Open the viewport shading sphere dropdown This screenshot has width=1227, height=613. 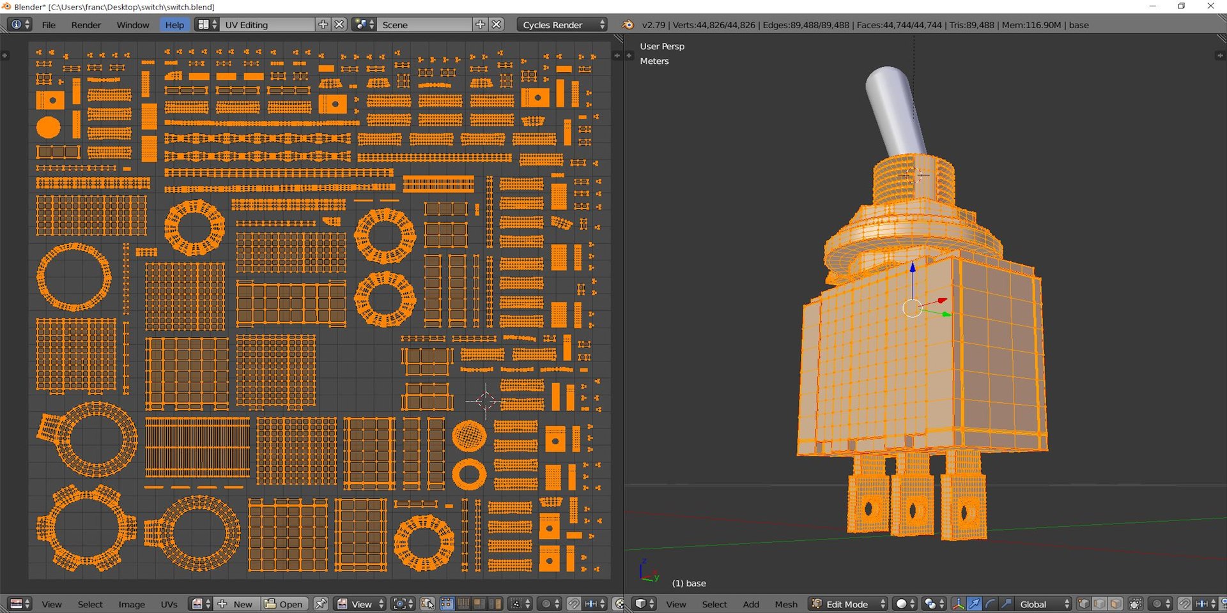(x=905, y=604)
